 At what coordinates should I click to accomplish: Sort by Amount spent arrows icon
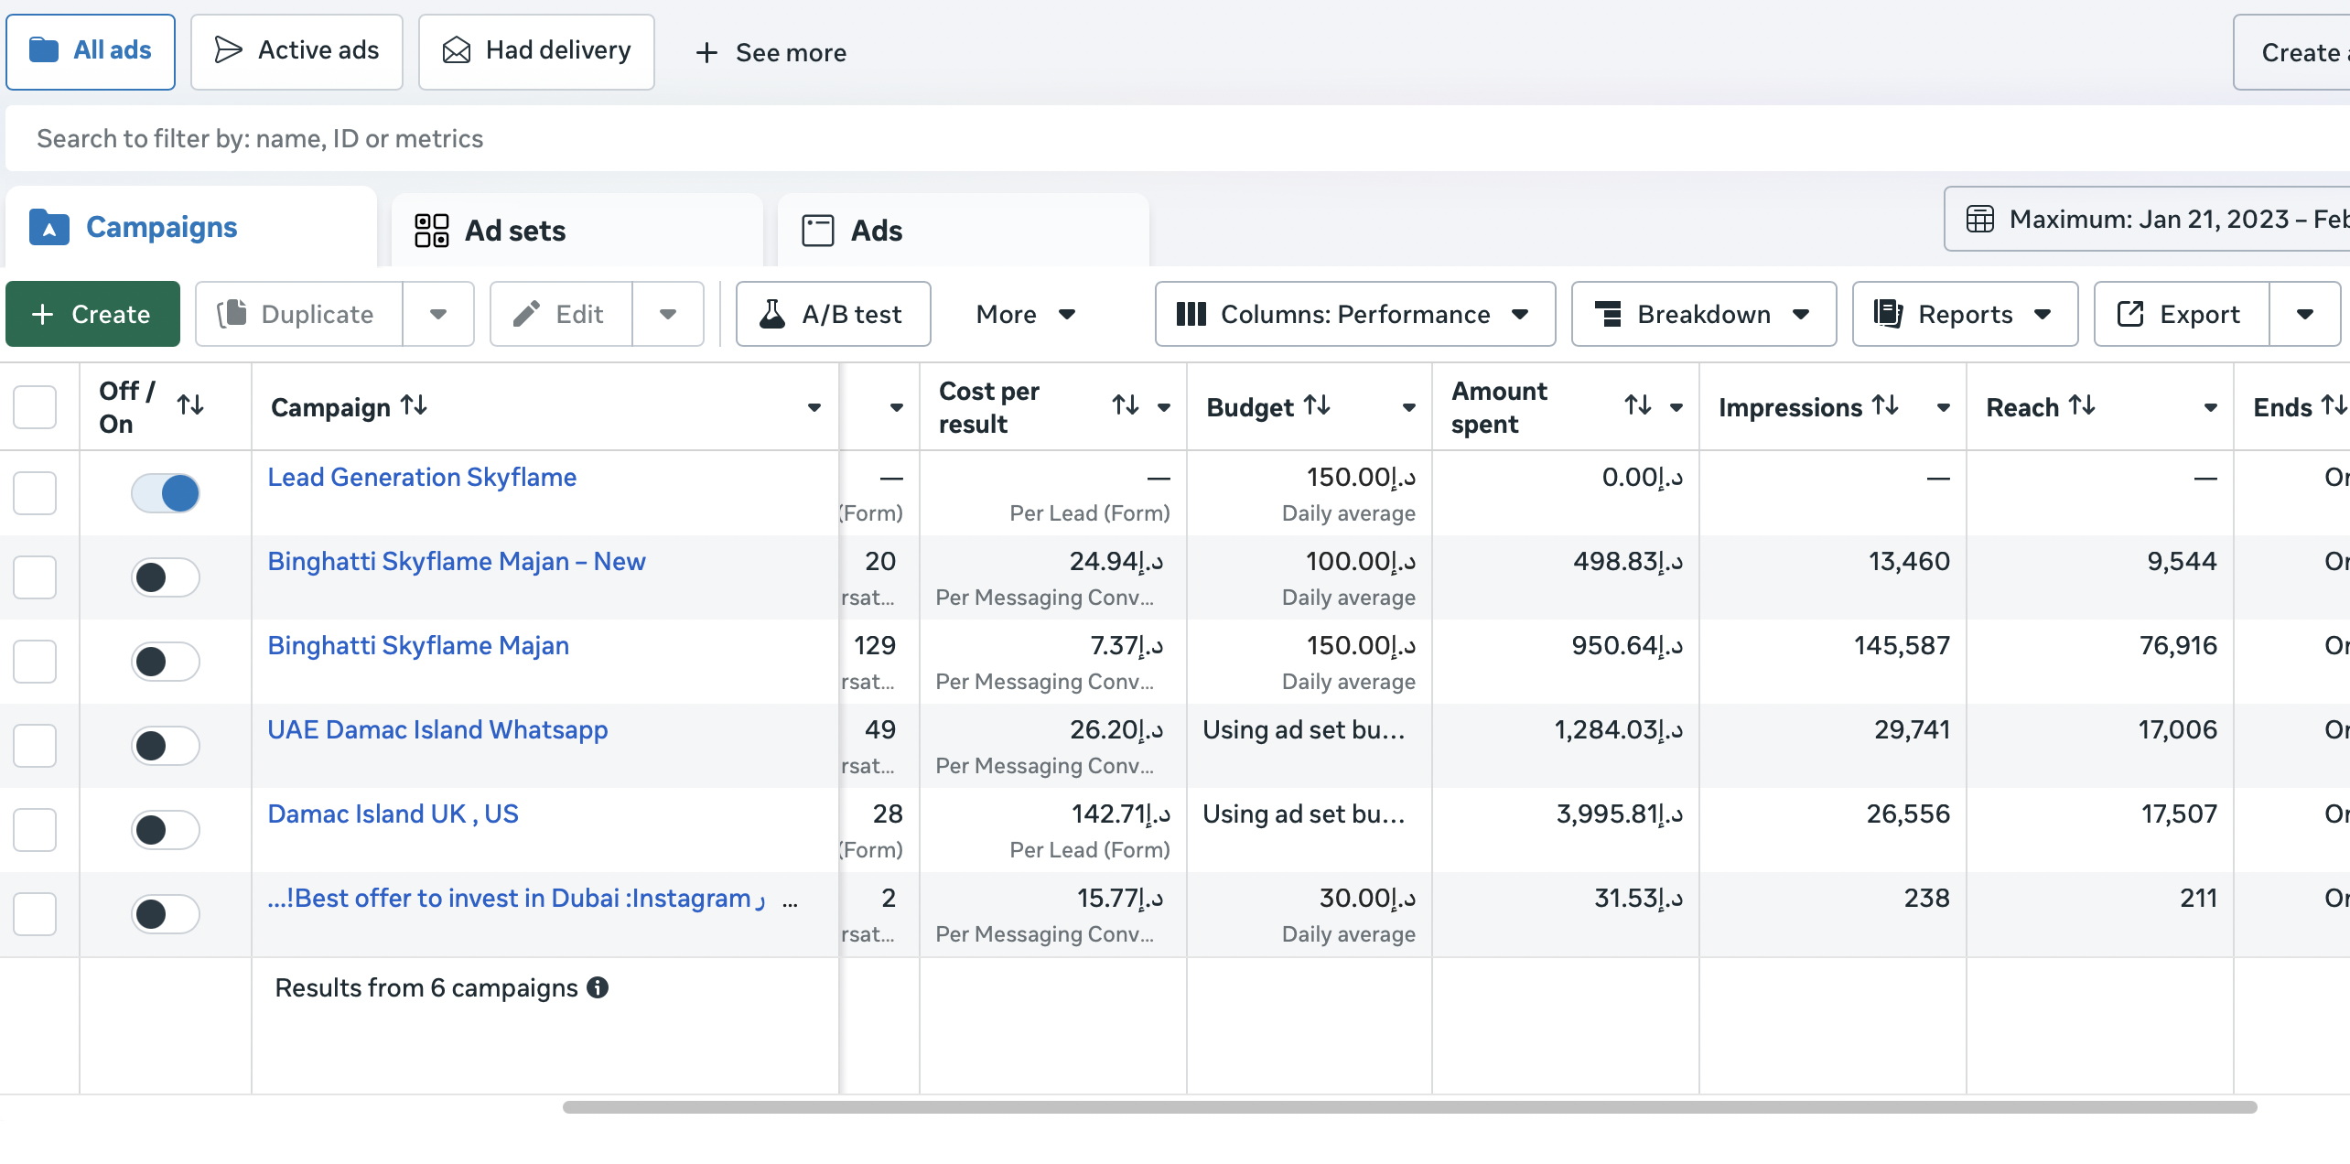(1637, 405)
